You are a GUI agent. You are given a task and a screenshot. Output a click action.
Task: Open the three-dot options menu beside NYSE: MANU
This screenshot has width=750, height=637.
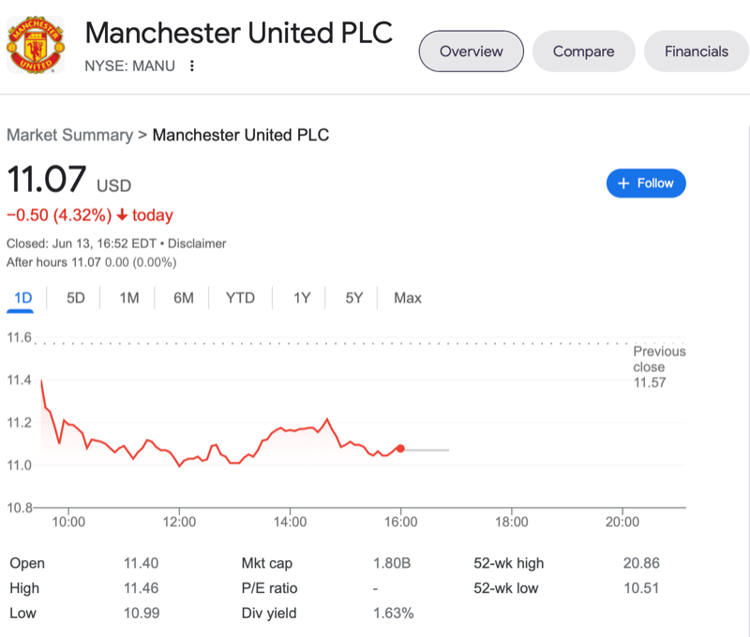[192, 66]
